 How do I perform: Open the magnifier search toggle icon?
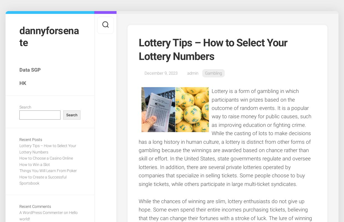pos(105,25)
